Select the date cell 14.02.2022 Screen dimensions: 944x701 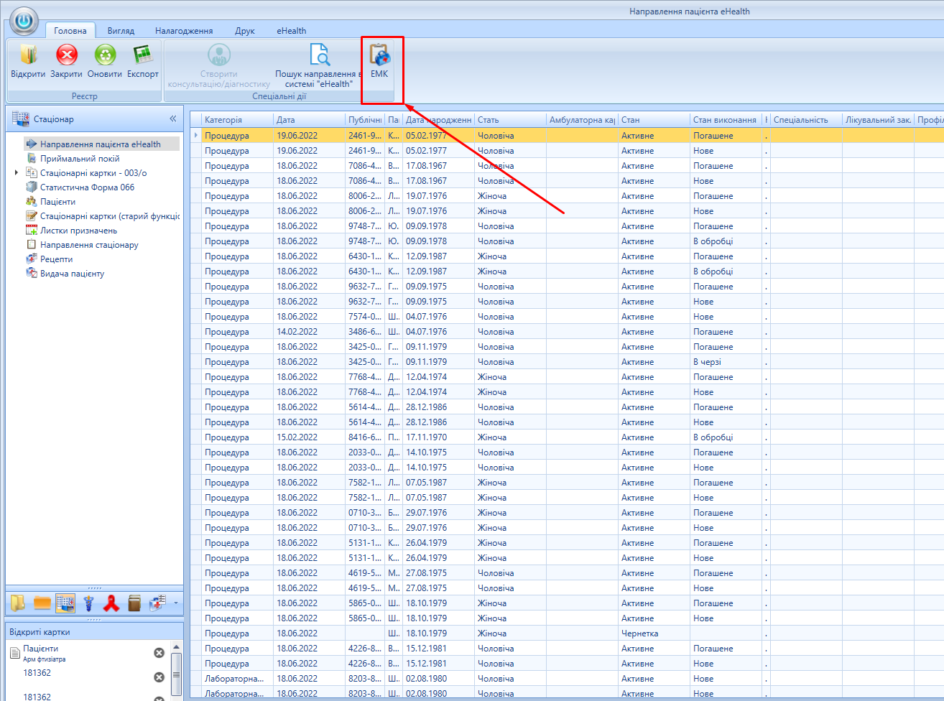[x=309, y=332]
